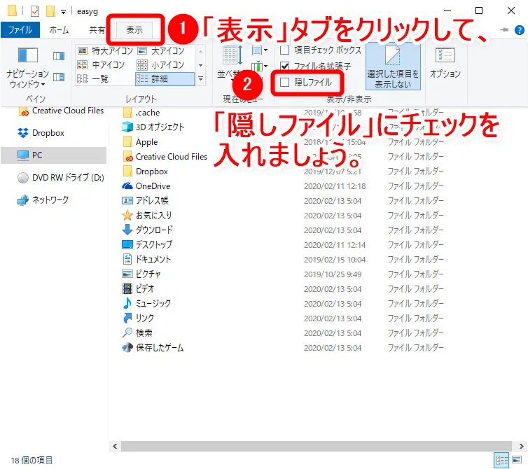Click the Apple folder icon
The height and width of the screenshot is (469, 528).
pyautogui.click(x=127, y=141)
